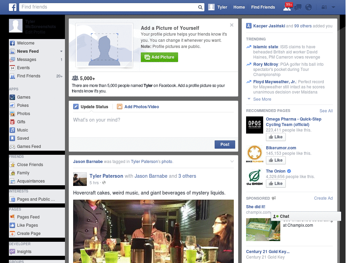The image size is (350, 263).
Task: Click the 3 others tagged link
Action: (x=187, y=176)
